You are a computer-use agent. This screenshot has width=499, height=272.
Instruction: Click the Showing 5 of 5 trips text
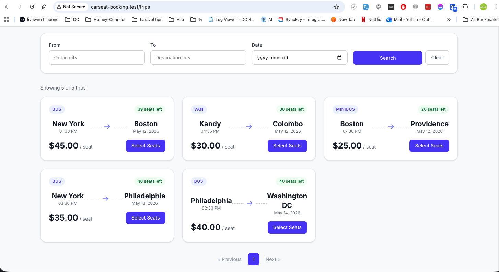(63, 88)
